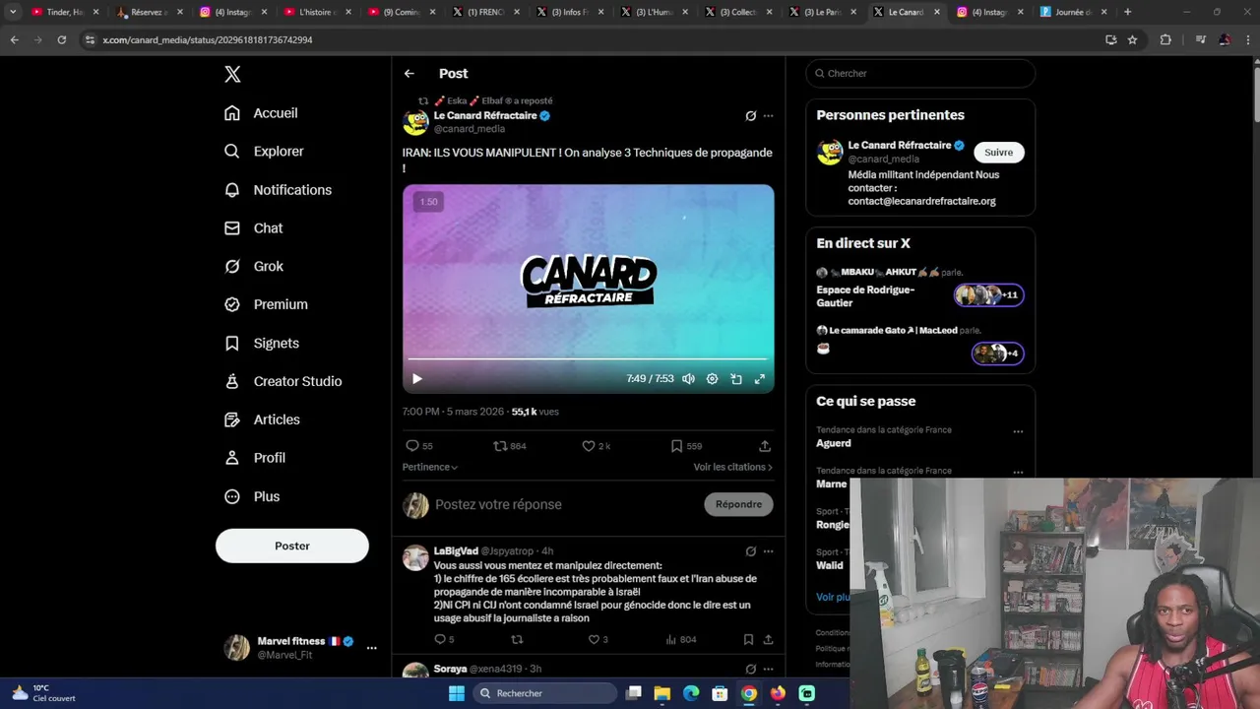The height and width of the screenshot is (709, 1260).
Task: Click the 1.50 playback speed badge
Action: tap(428, 202)
